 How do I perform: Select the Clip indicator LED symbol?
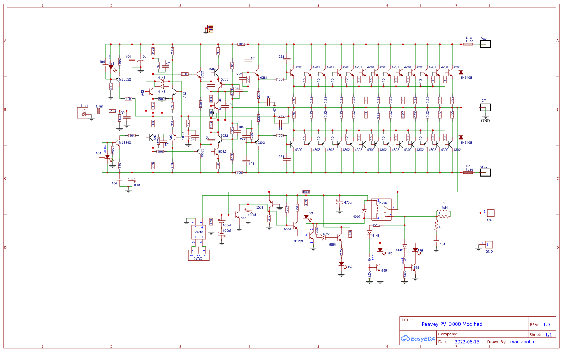click(380, 250)
